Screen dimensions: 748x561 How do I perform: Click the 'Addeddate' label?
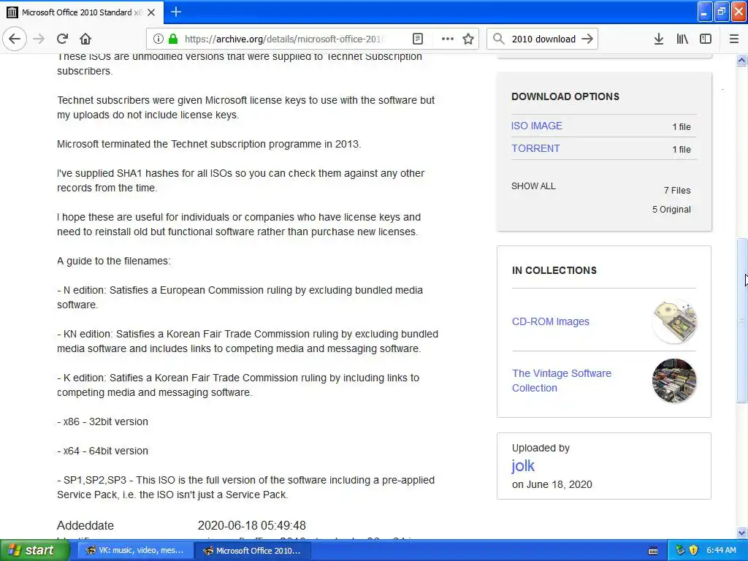[85, 526]
